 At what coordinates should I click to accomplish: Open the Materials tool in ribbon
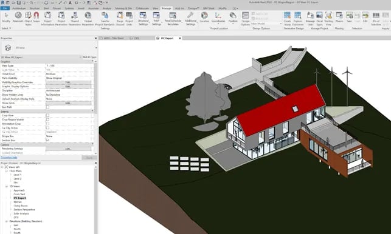click(18, 17)
